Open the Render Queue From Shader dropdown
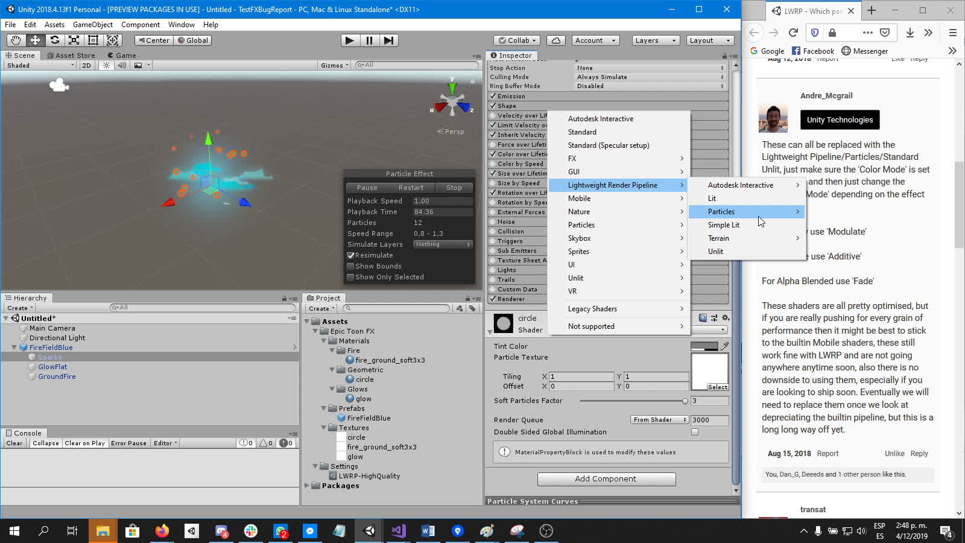Screen dimensions: 965x543 [x=659, y=420]
